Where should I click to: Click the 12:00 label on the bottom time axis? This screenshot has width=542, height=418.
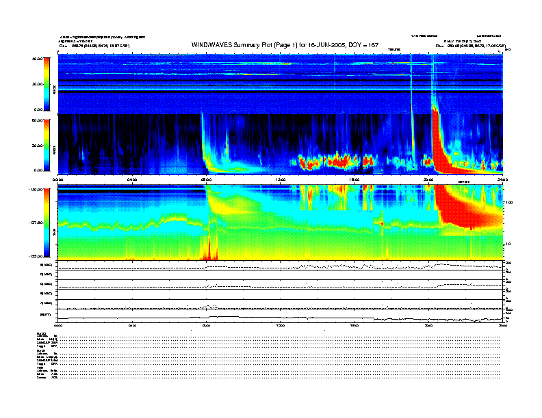pos(281,325)
